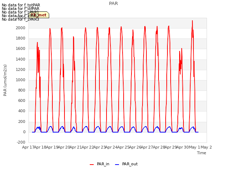Click the Apr 19 x-axis label
The height and width of the screenshot is (171, 228).
coord(52,147)
